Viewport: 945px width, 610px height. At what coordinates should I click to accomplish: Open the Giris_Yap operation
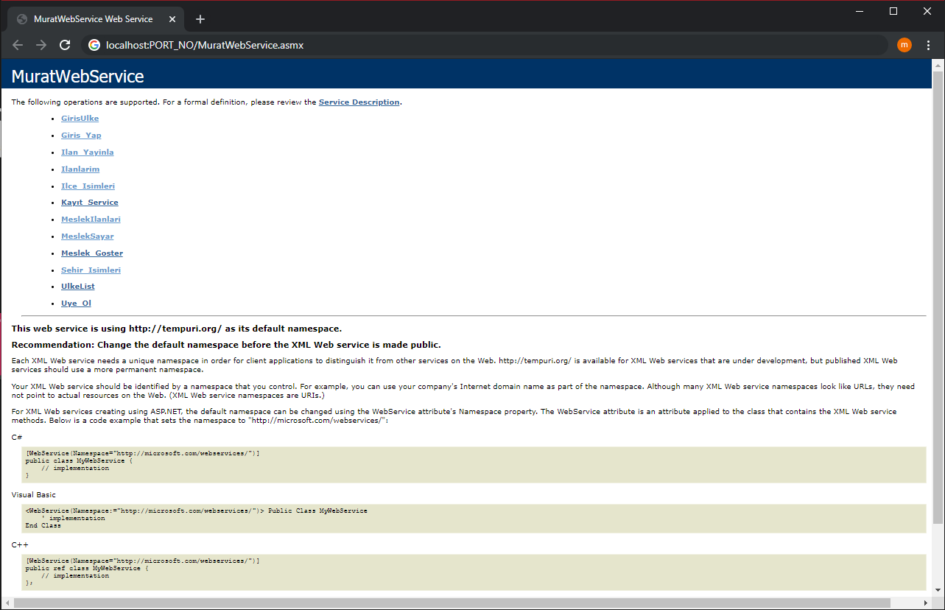[81, 135]
